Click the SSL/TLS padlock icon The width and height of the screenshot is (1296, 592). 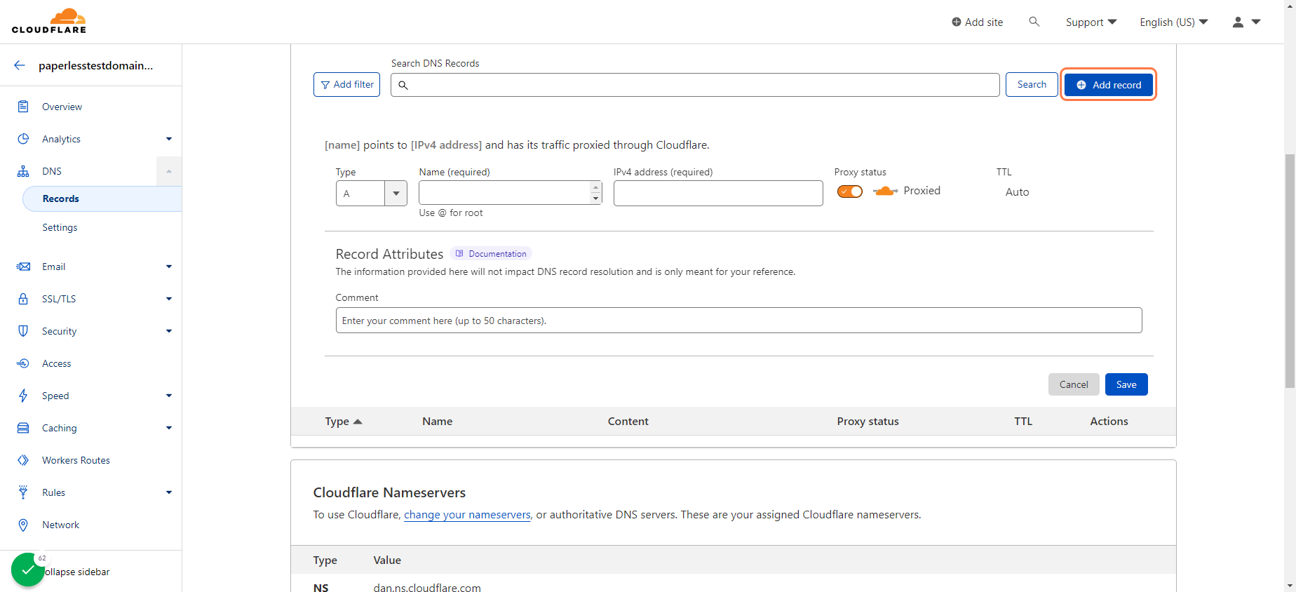[x=23, y=299]
